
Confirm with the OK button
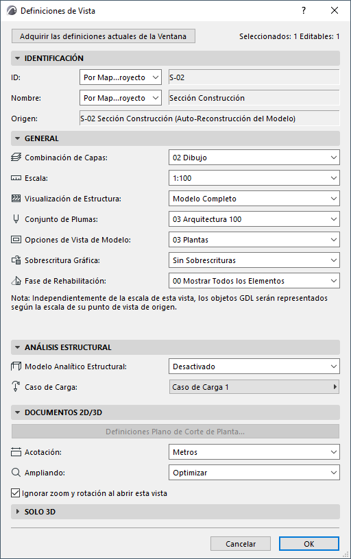click(309, 544)
